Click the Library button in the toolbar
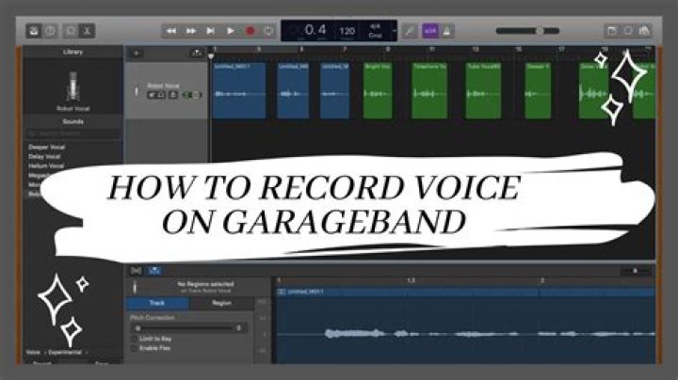The width and height of the screenshot is (678, 380). click(33, 31)
